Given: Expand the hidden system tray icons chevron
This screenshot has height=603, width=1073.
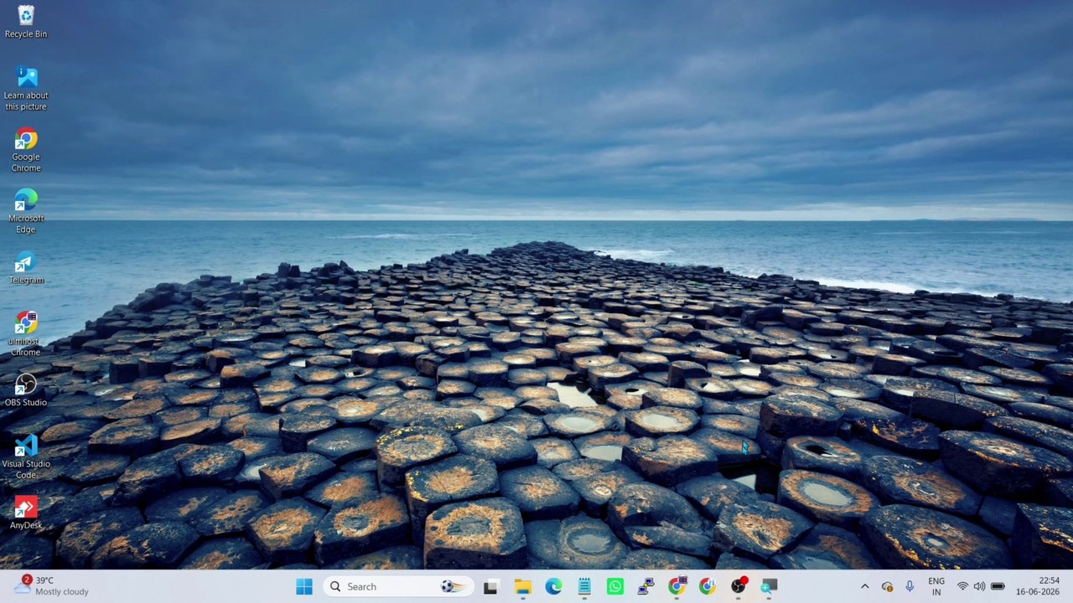Looking at the screenshot, I should coord(864,586).
